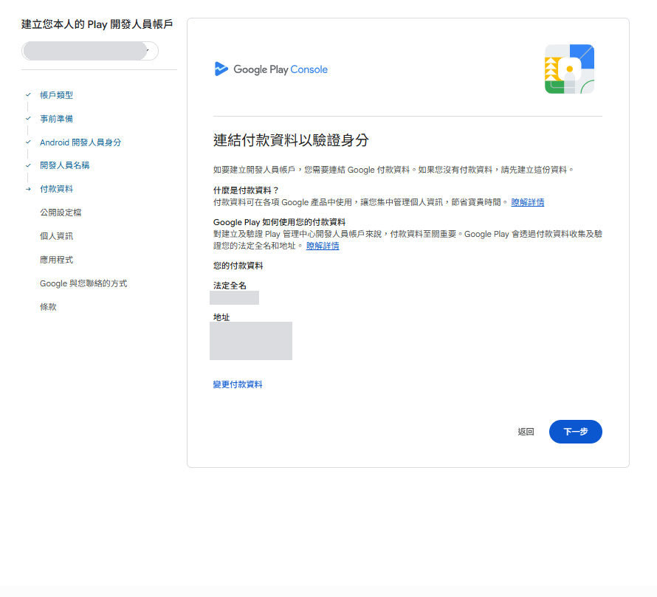The image size is (657, 597).
Task: Open the 應用程式 step
Action: point(56,260)
